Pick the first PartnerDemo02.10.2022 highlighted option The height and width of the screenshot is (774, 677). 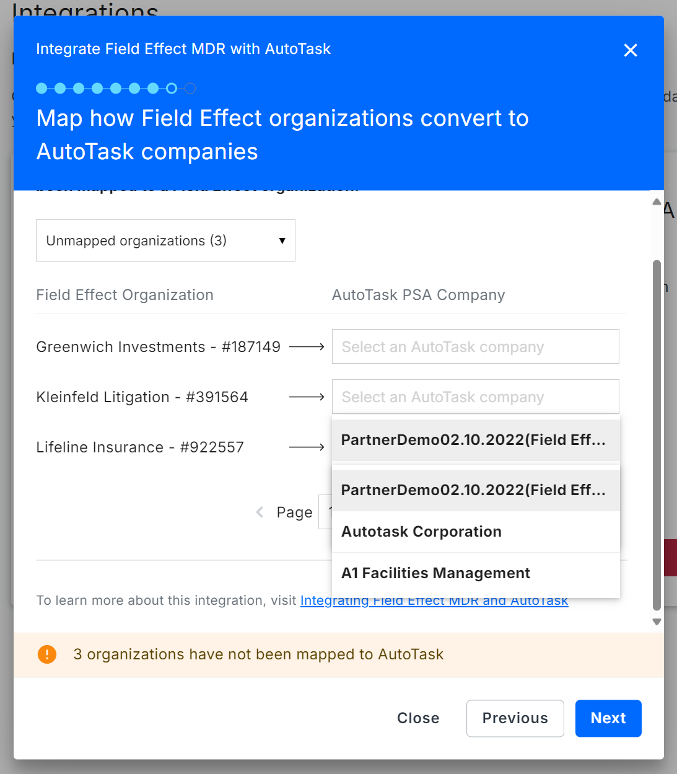[476, 440]
